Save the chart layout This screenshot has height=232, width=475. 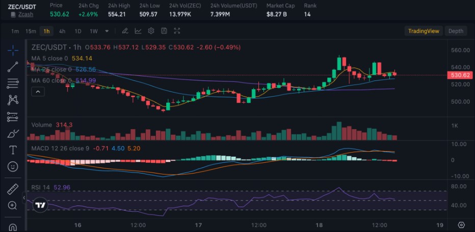pyautogui.click(x=164, y=31)
